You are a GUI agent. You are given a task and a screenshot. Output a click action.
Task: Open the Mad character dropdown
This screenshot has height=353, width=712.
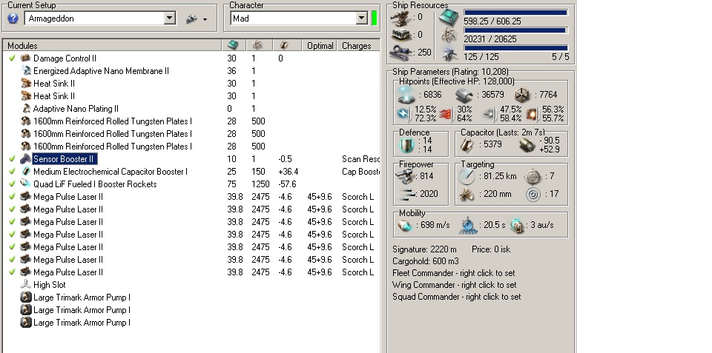coord(361,19)
